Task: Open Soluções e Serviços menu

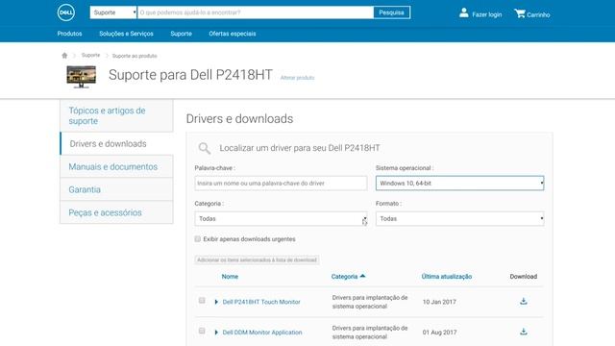Action: pyautogui.click(x=126, y=34)
